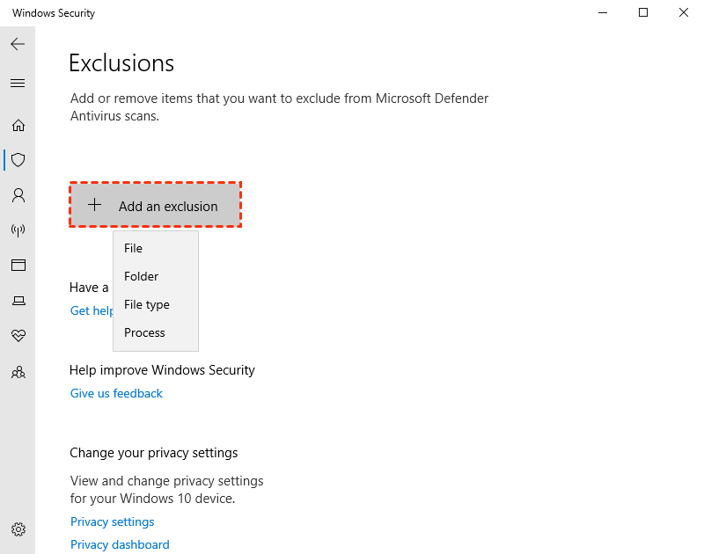Select Process exclusion option
Screen dimensions: 704x554
coord(145,333)
